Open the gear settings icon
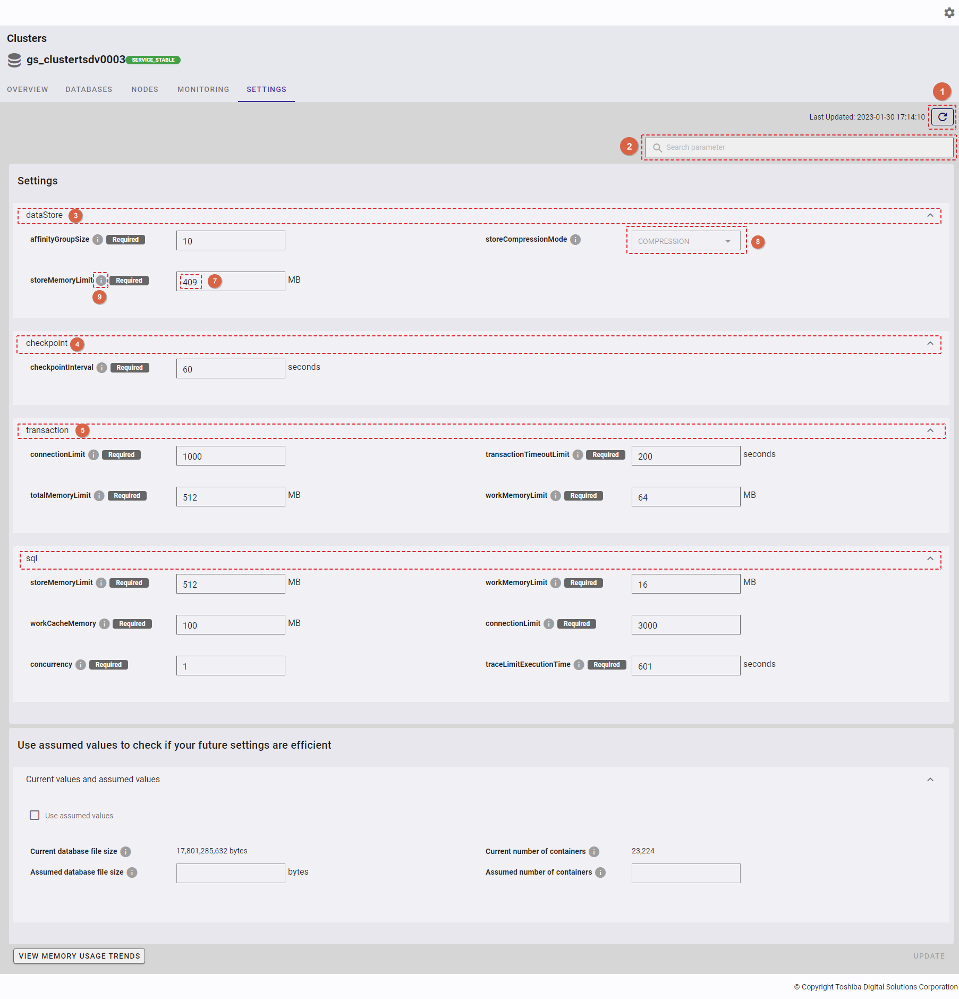The image size is (959, 999). point(949,13)
